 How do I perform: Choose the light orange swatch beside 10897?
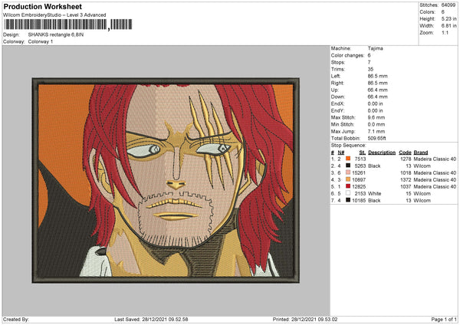click(348, 179)
